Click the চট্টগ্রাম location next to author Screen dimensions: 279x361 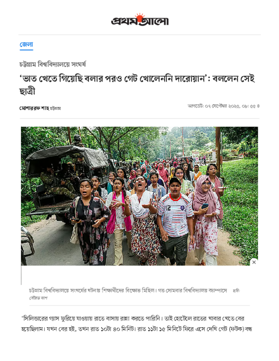(x=55, y=109)
